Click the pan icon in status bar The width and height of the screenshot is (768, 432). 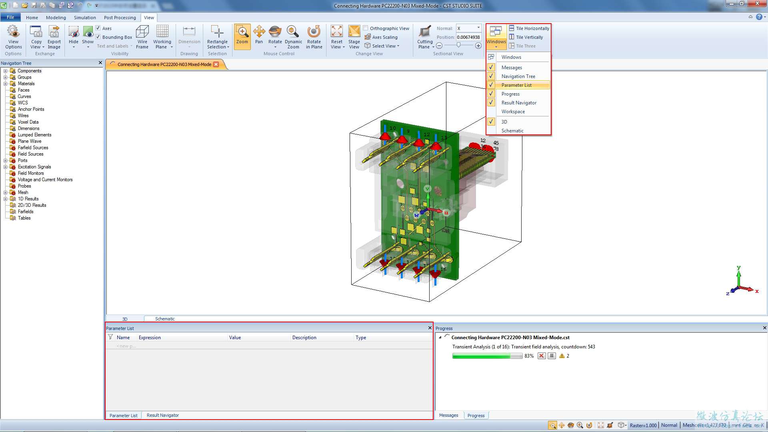[562, 425]
